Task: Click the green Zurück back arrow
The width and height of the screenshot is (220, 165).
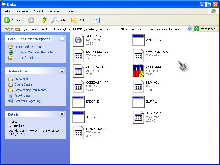Action: 7,20
